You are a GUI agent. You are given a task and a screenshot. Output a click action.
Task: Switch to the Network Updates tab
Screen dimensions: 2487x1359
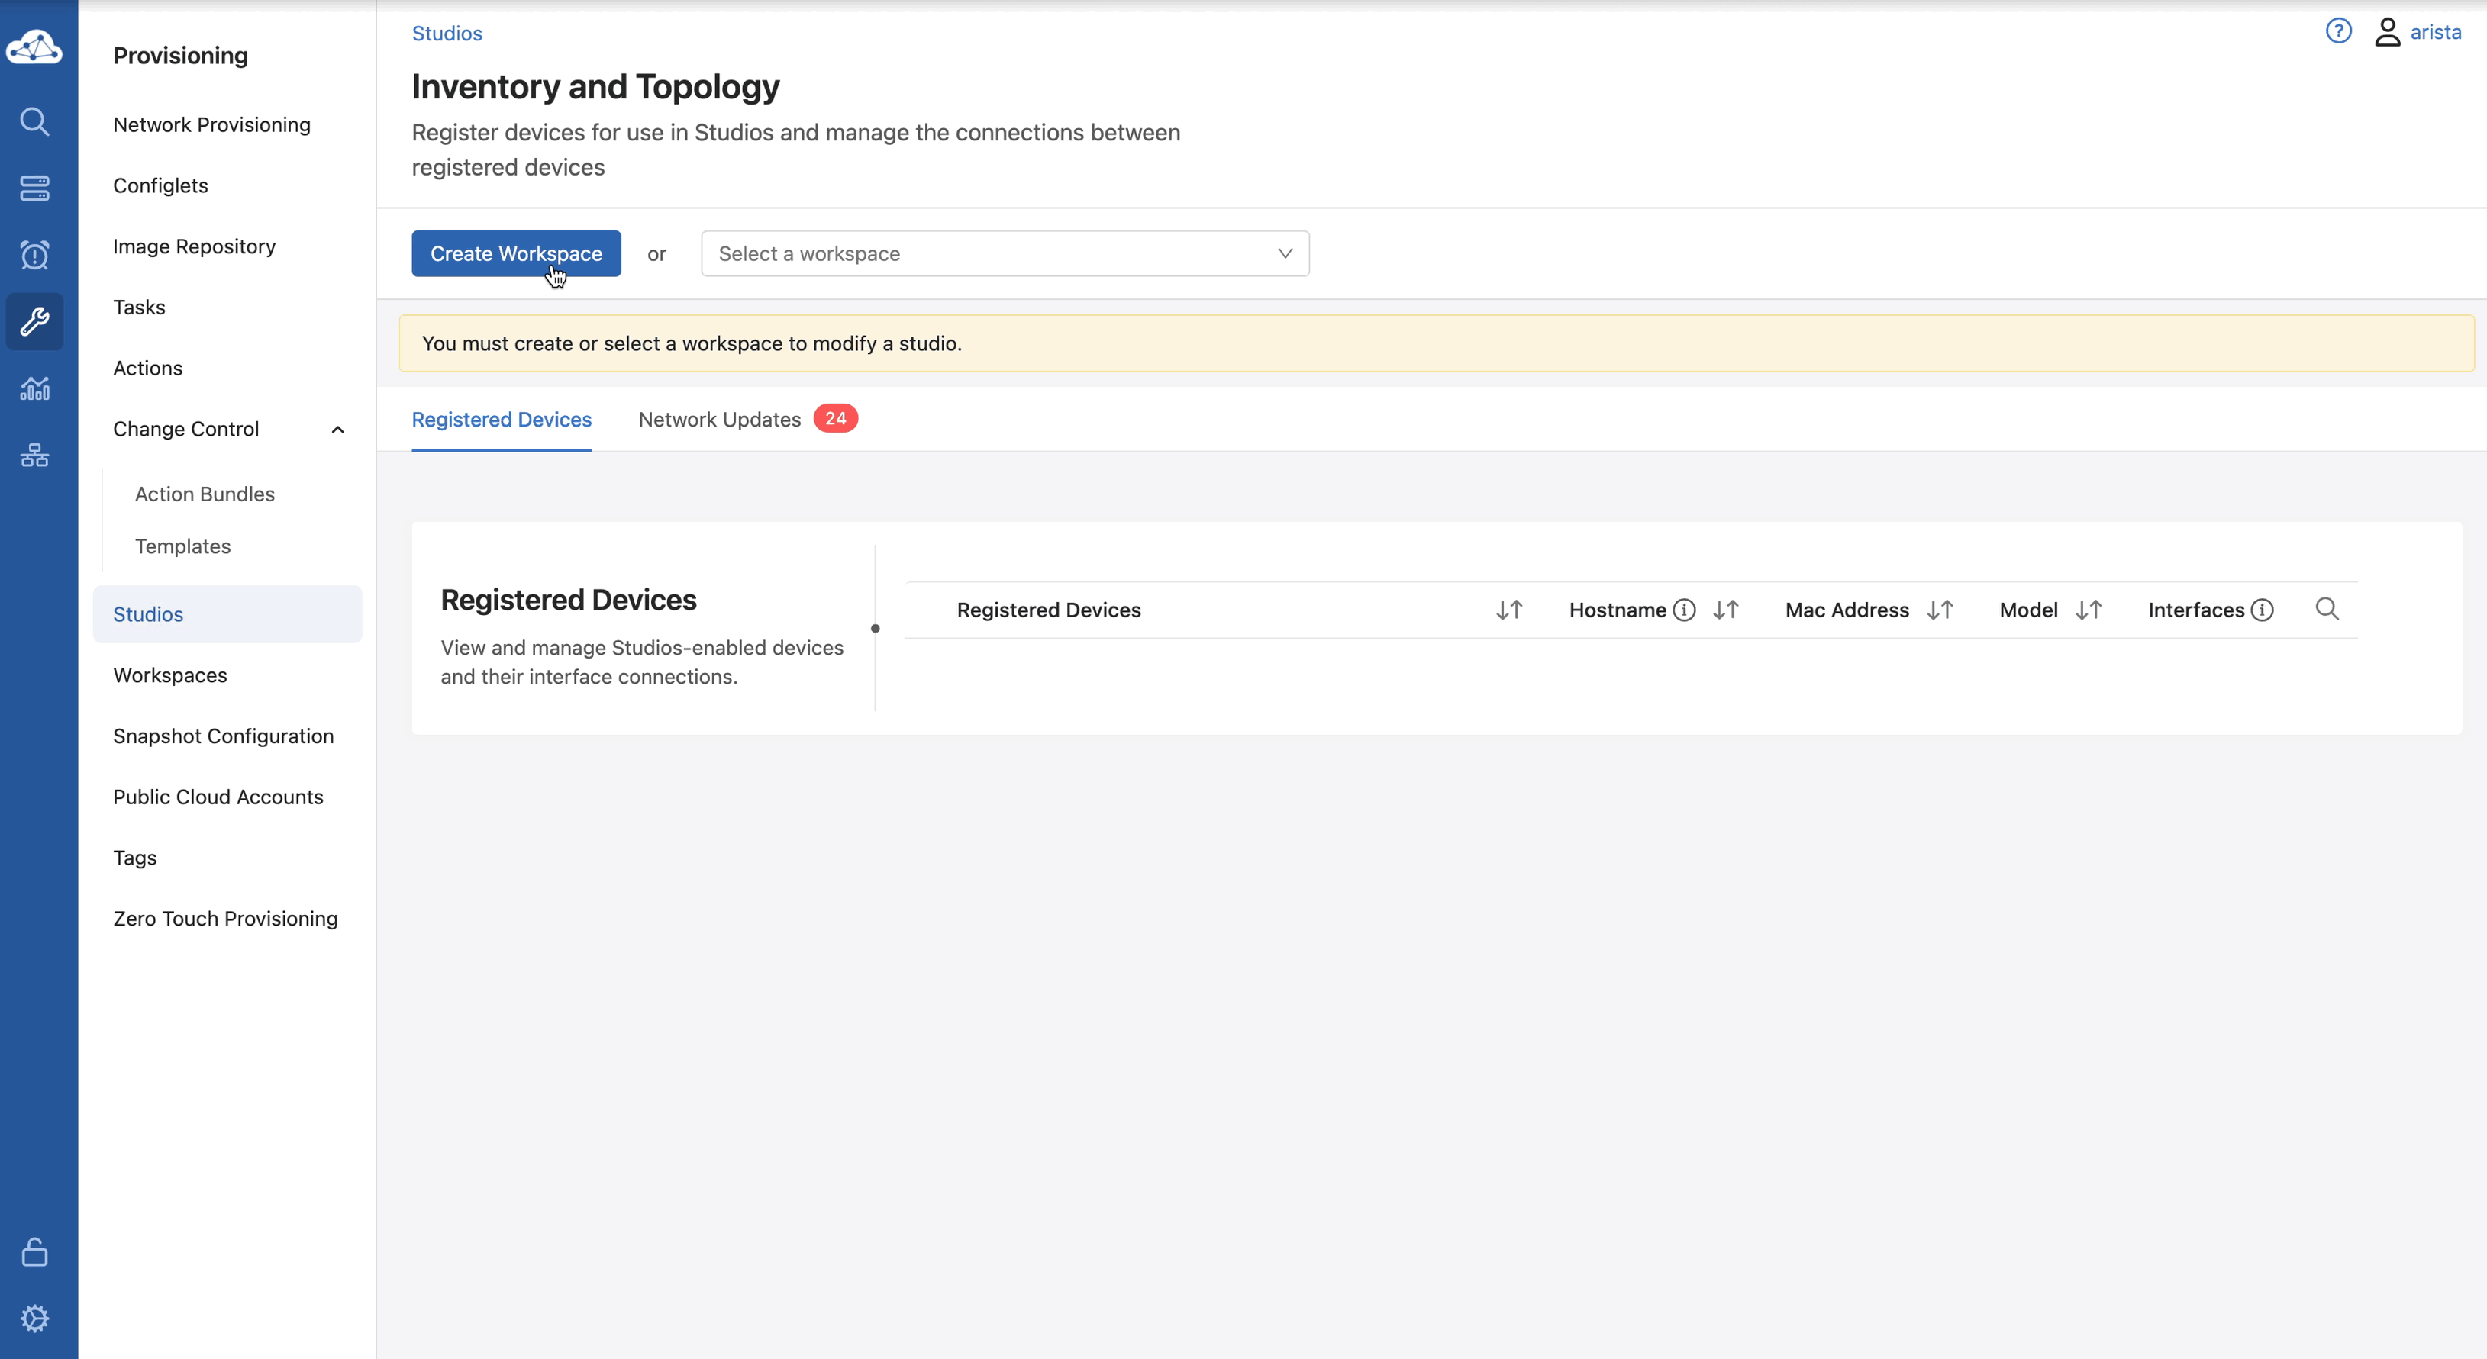719,420
